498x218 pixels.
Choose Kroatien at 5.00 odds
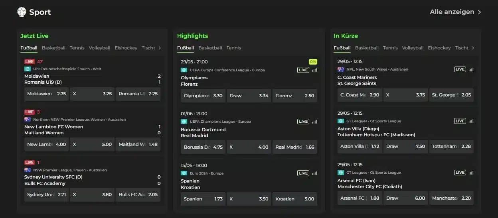tap(295, 199)
